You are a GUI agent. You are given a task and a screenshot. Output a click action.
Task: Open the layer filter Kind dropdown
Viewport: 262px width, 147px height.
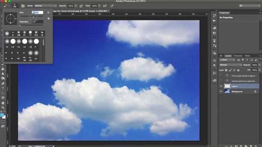227,60
